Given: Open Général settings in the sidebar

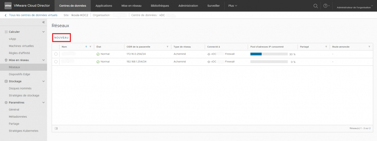Looking at the screenshot, I should [x=14, y=109].
